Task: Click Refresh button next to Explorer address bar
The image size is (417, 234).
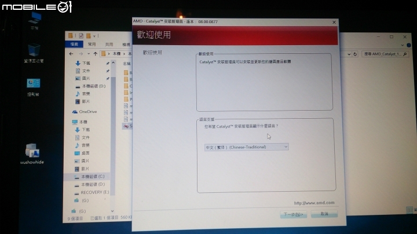Action: click(355, 54)
